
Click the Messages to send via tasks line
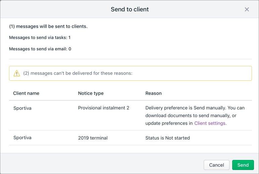pos(40,37)
